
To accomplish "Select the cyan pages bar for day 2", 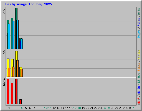I will [13, 35].
